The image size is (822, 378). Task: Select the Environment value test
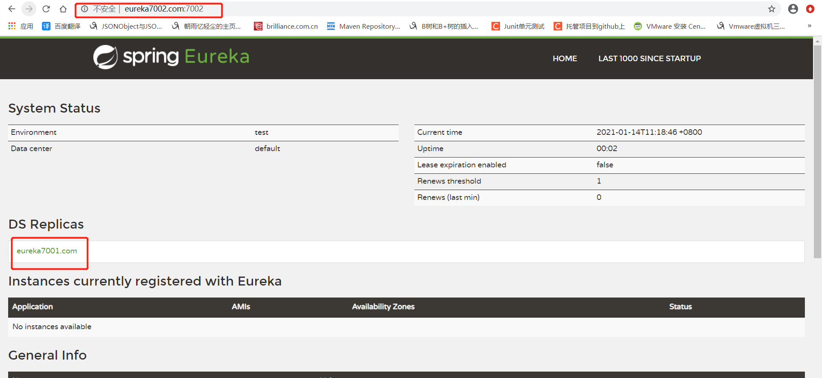262,133
